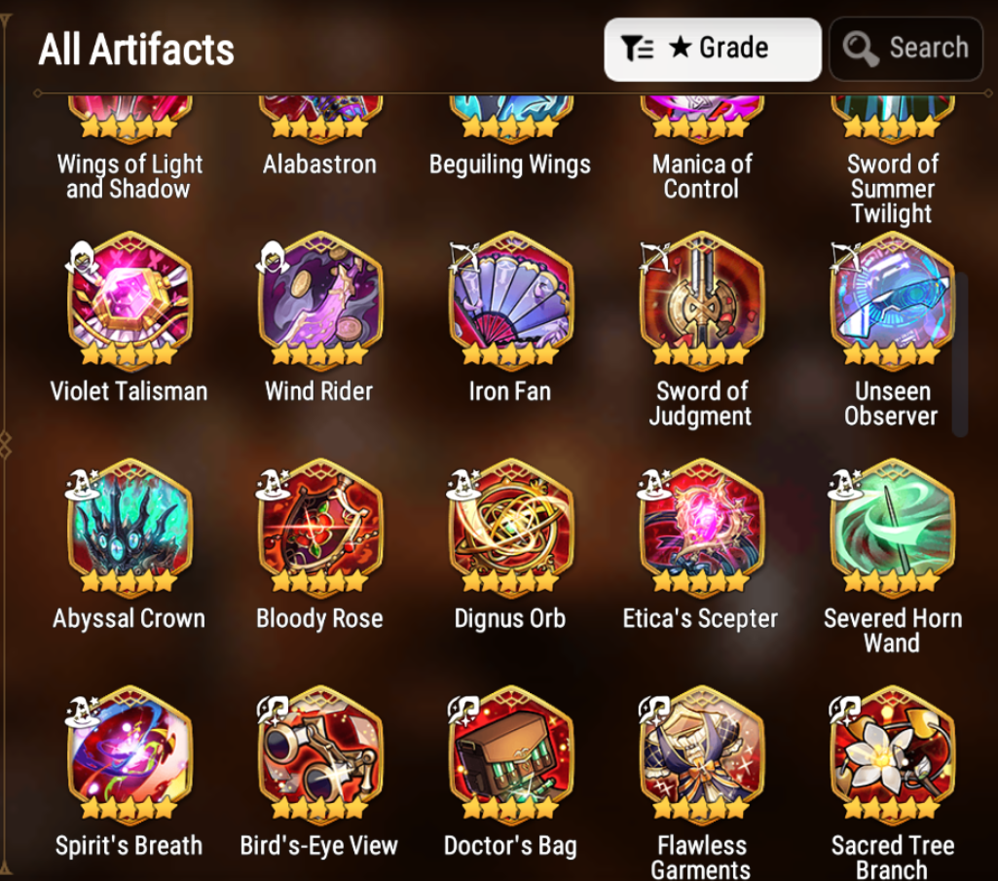Click the artifact list vertical scrollbar
998x881 pixels.
coord(960,354)
